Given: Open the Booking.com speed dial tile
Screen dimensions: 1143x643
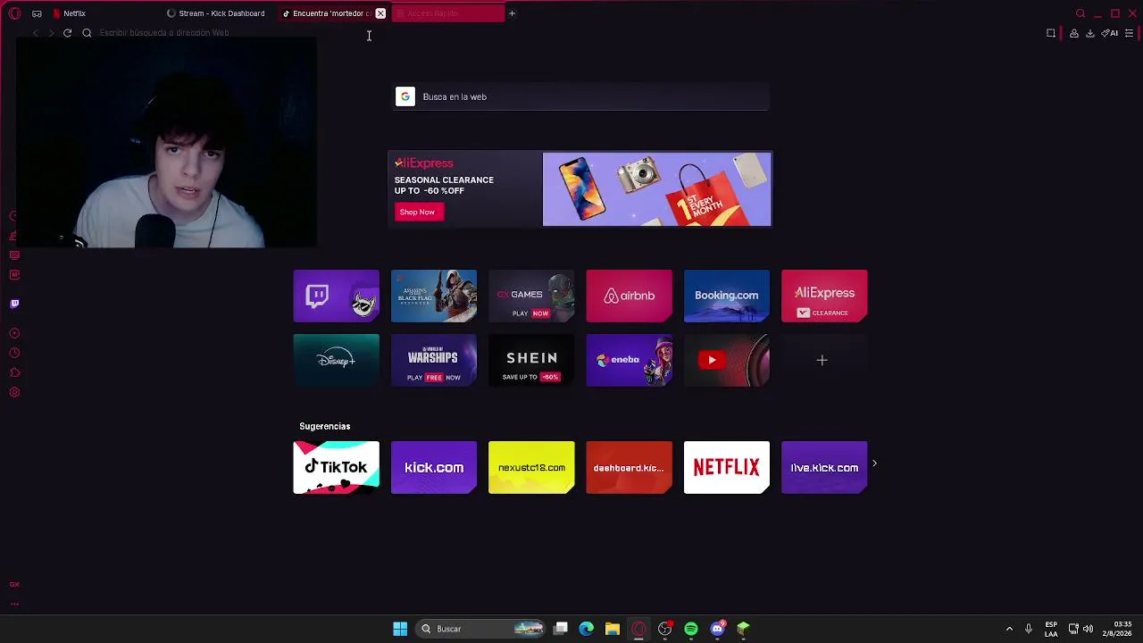Looking at the screenshot, I should 727,296.
